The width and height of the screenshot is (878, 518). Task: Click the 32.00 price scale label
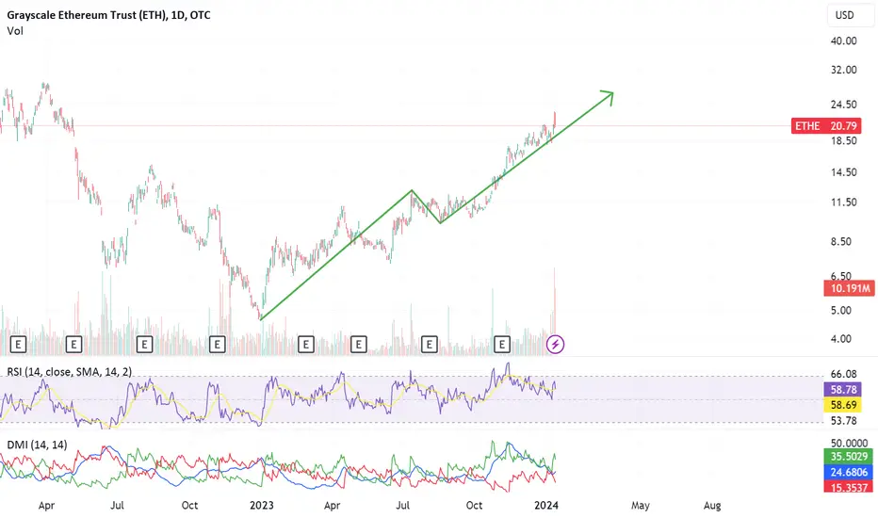[843, 70]
